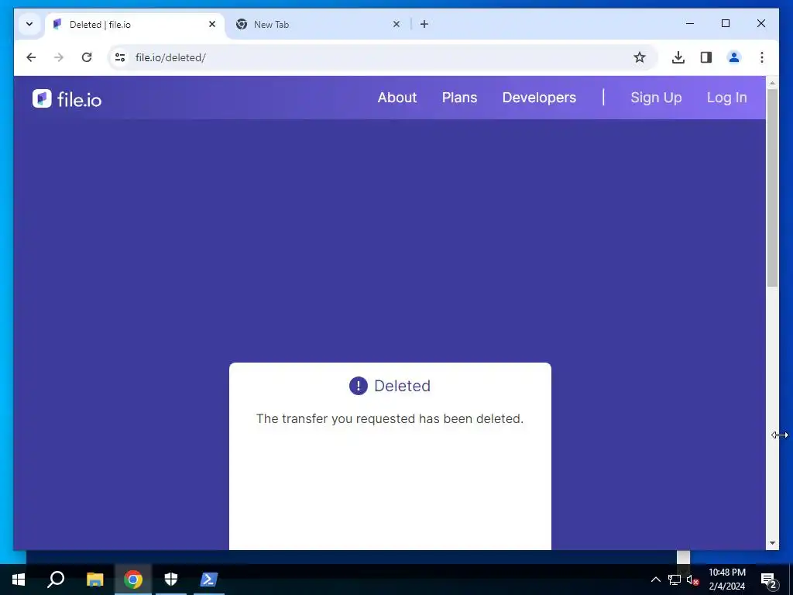Click the scrollbar up arrow
This screenshot has width=793, height=595.
pos(772,82)
